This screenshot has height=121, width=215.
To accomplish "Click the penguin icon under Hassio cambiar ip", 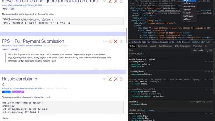I will pos(3,84).
